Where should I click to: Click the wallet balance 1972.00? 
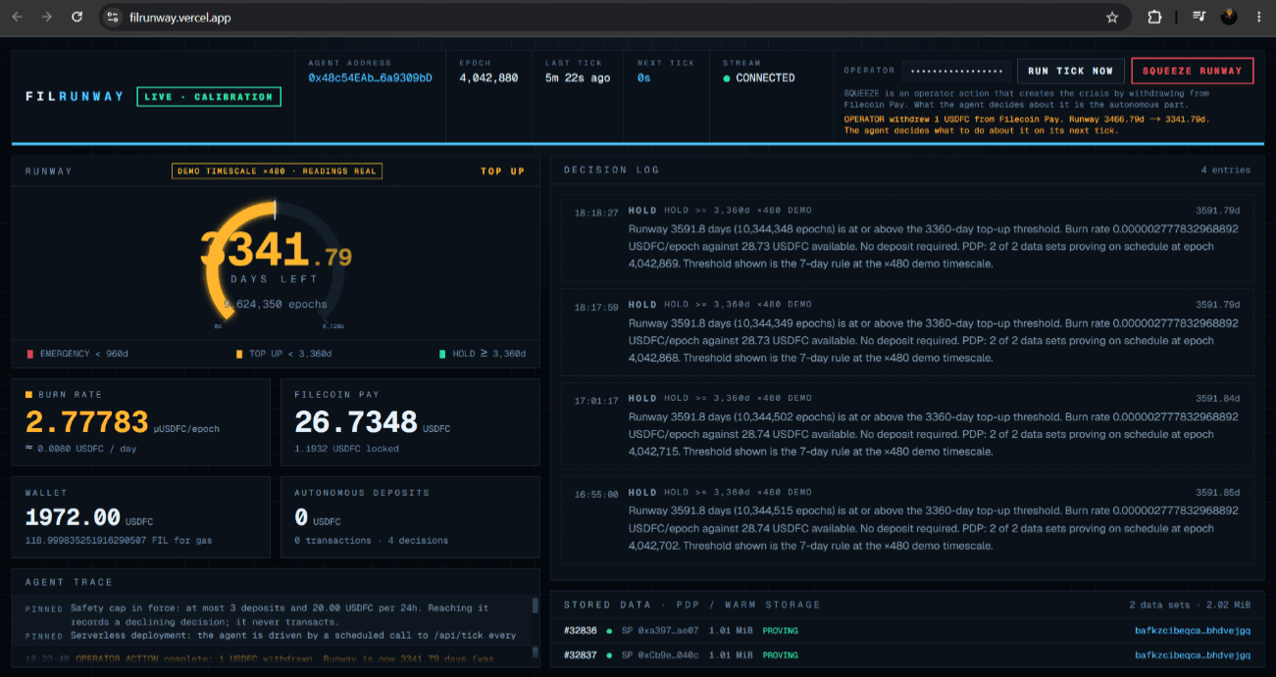(73, 517)
